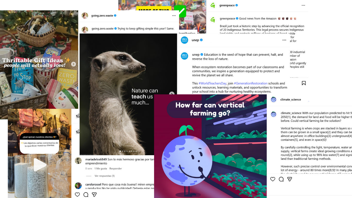Open the #WorldTeachersDay hashtag
352x198 pixels.
[x=212, y=83]
